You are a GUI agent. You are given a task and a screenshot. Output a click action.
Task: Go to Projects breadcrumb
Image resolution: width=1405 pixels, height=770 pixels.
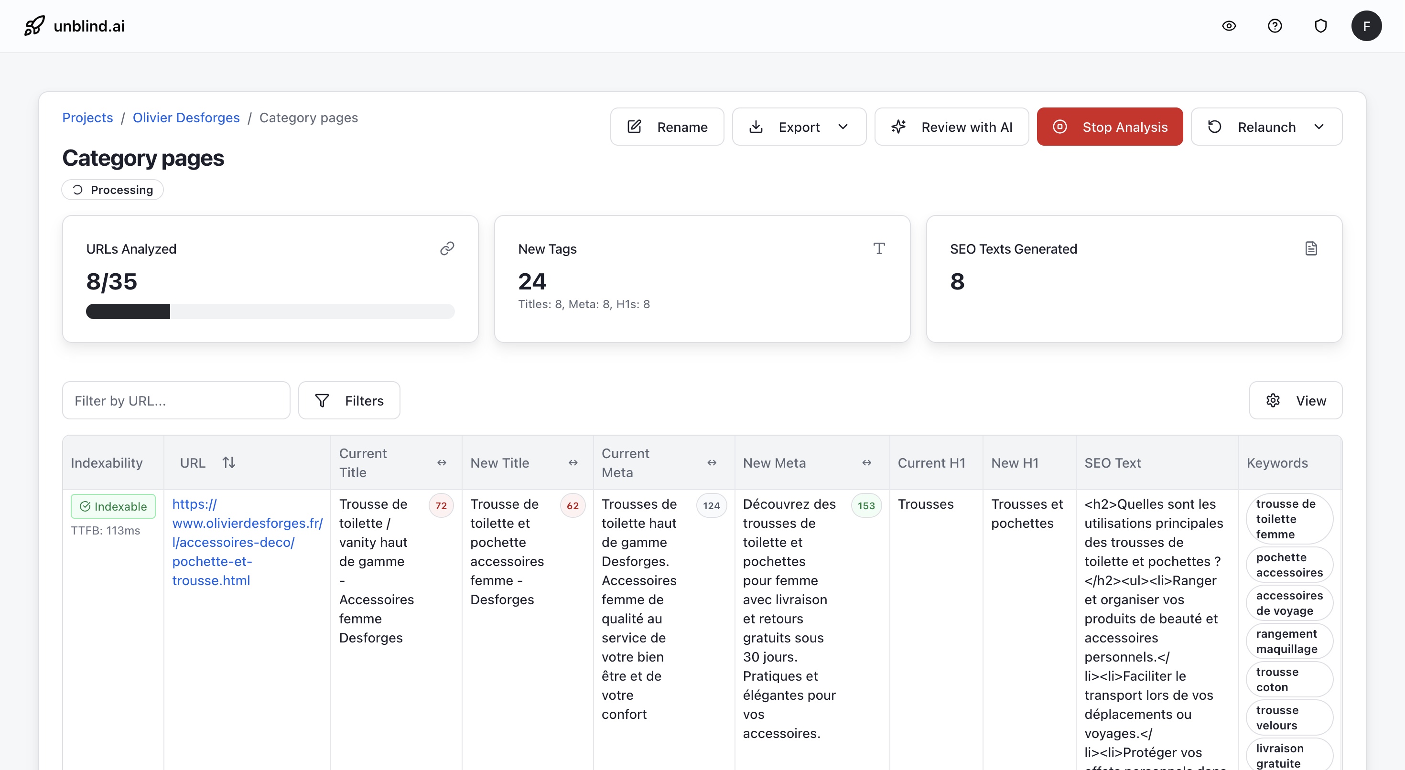pyautogui.click(x=87, y=117)
